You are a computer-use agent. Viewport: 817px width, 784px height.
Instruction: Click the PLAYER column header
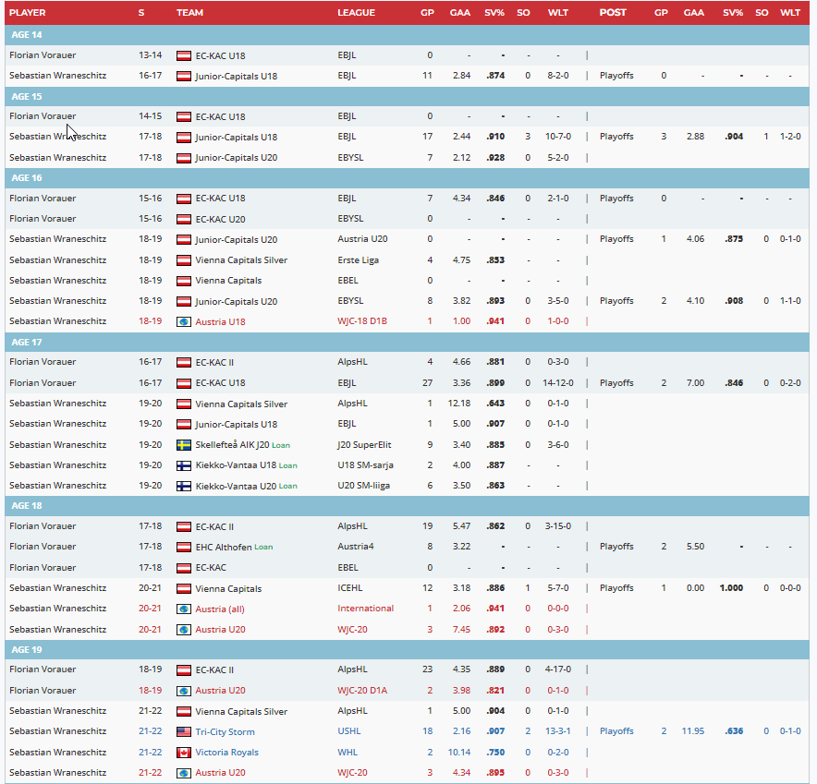coord(27,13)
